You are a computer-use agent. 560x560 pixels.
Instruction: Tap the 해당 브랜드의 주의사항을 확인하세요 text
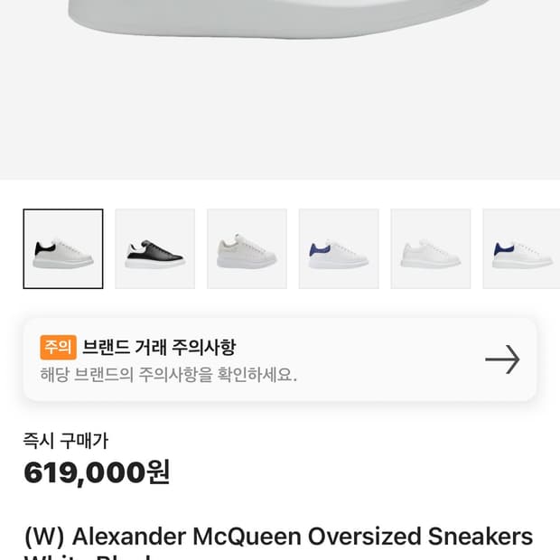pyautogui.click(x=169, y=374)
